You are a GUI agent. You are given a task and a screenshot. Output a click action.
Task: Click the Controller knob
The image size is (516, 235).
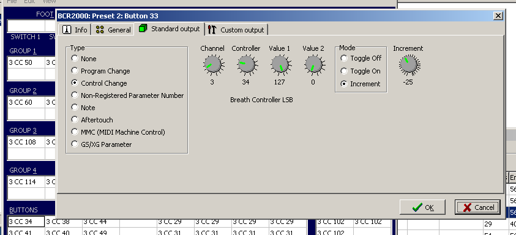pyautogui.click(x=246, y=64)
